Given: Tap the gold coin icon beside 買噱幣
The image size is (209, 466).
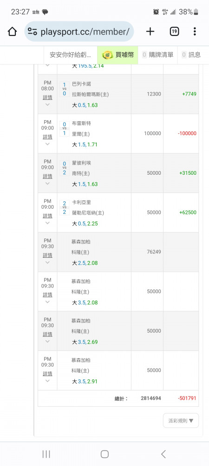Looking at the screenshot, I should pyautogui.click(x=107, y=55).
